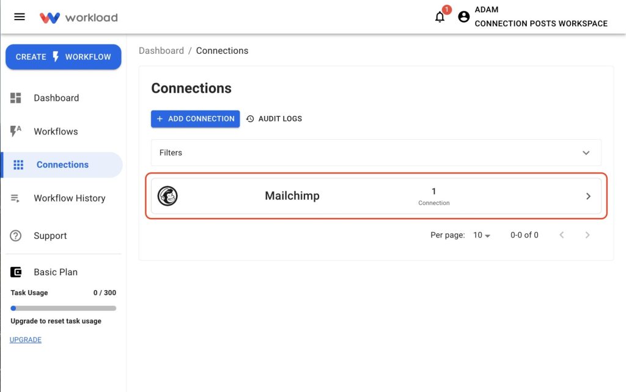Click the Workload logo
626x392 pixels.
79,18
